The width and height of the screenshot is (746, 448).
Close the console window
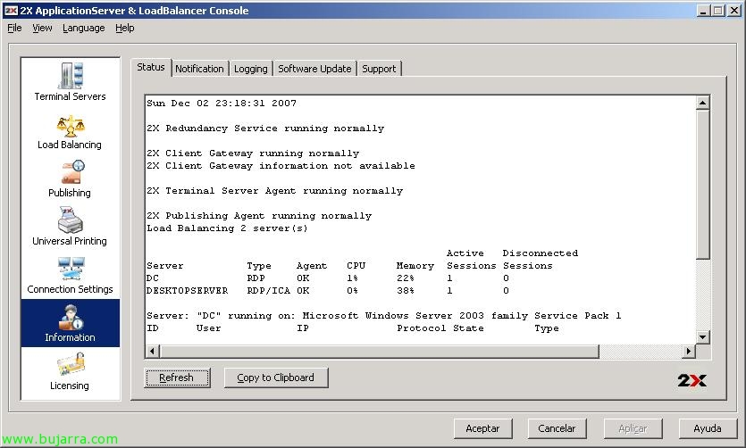click(734, 11)
